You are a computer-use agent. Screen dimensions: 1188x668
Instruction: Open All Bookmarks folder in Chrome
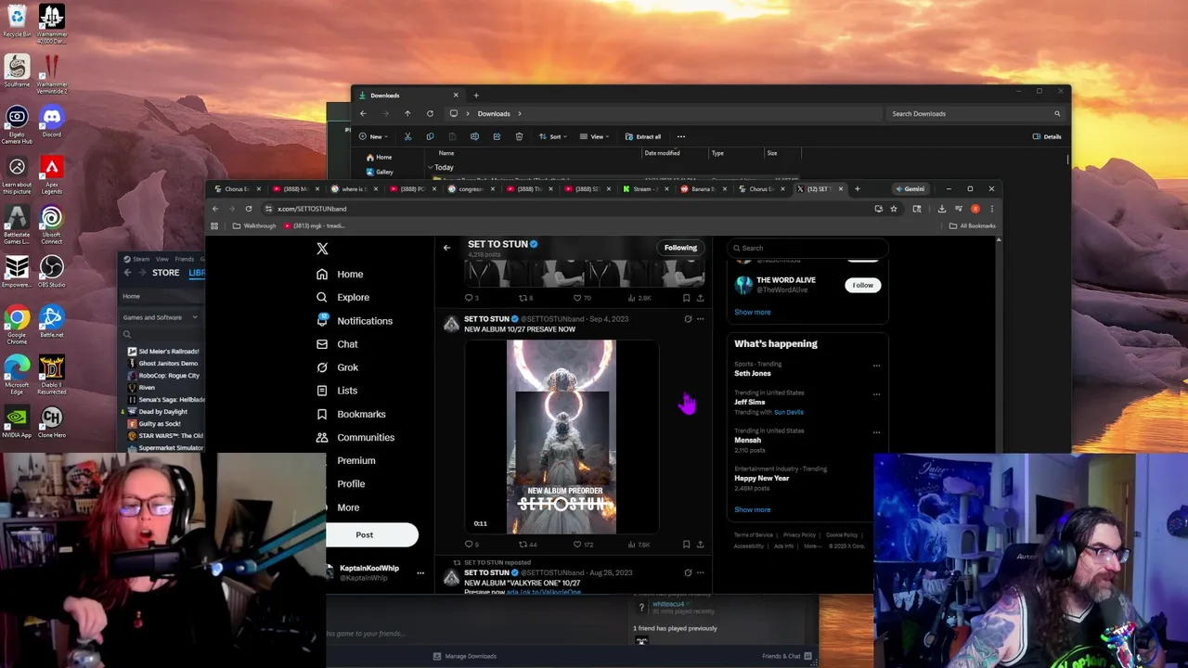click(x=973, y=225)
